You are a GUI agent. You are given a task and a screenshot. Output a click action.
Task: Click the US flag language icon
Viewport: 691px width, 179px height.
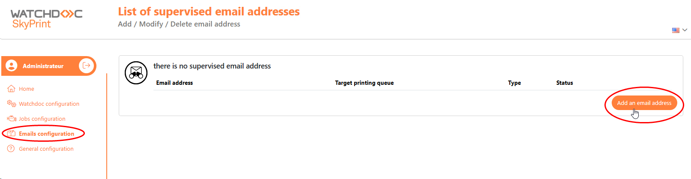[676, 30]
